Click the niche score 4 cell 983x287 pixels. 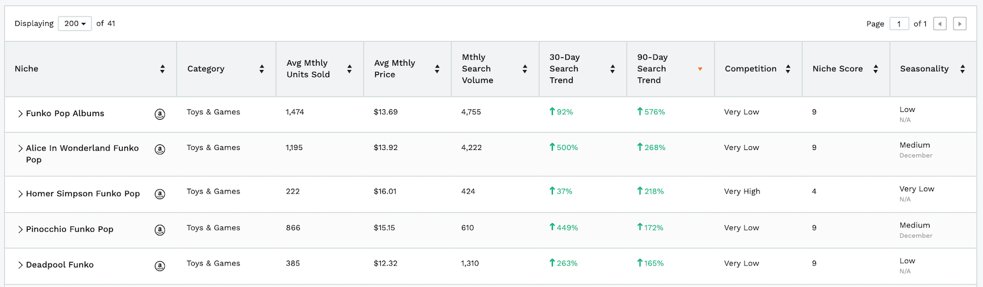814,191
